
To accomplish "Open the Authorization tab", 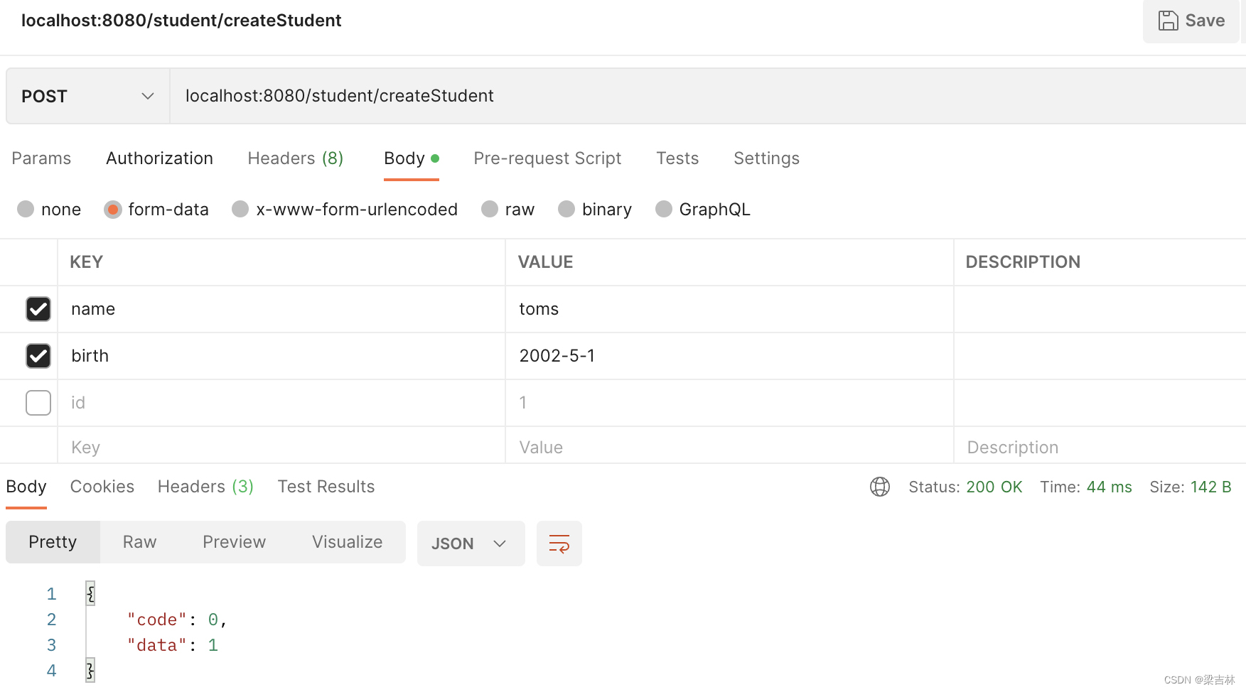I will pos(159,158).
